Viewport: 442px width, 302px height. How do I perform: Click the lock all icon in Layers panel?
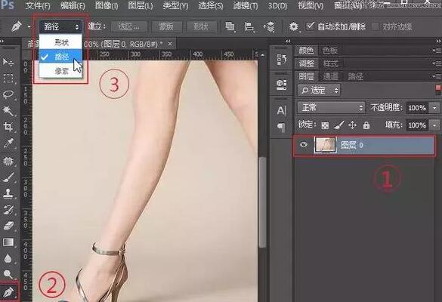(x=366, y=125)
